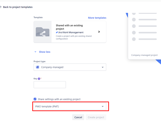Click the Create project button

click(96, 117)
